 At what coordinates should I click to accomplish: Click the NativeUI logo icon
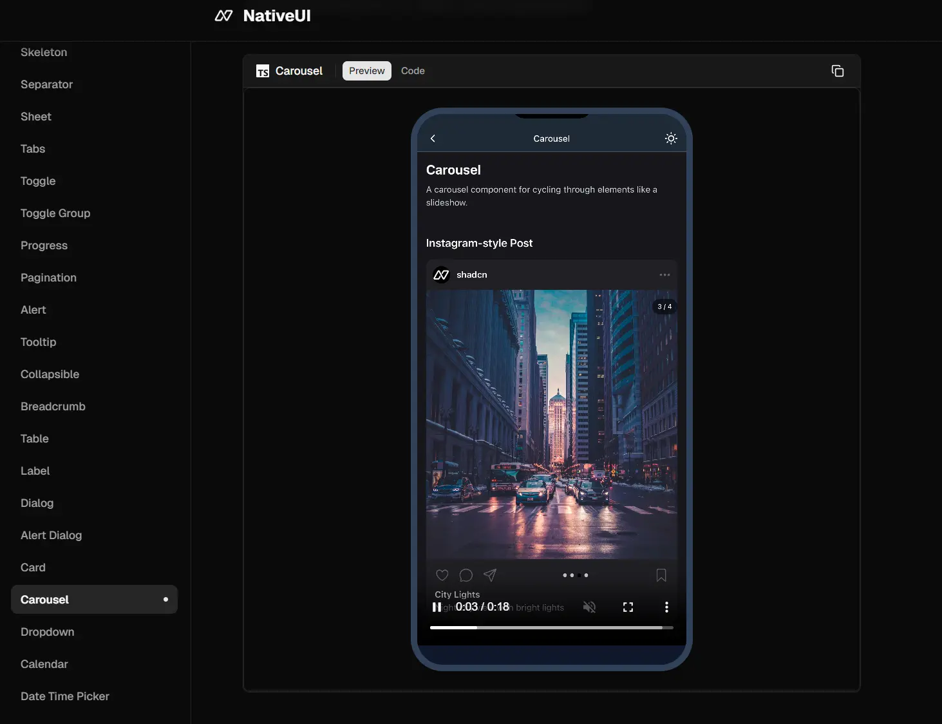pos(223,15)
